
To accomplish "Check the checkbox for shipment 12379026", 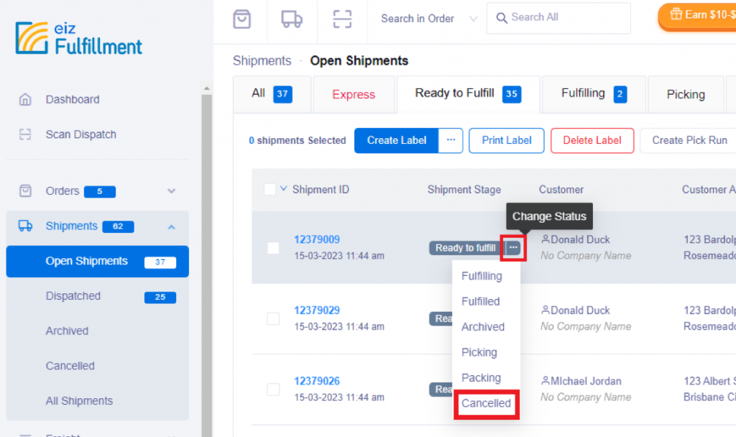I will tap(273, 389).
